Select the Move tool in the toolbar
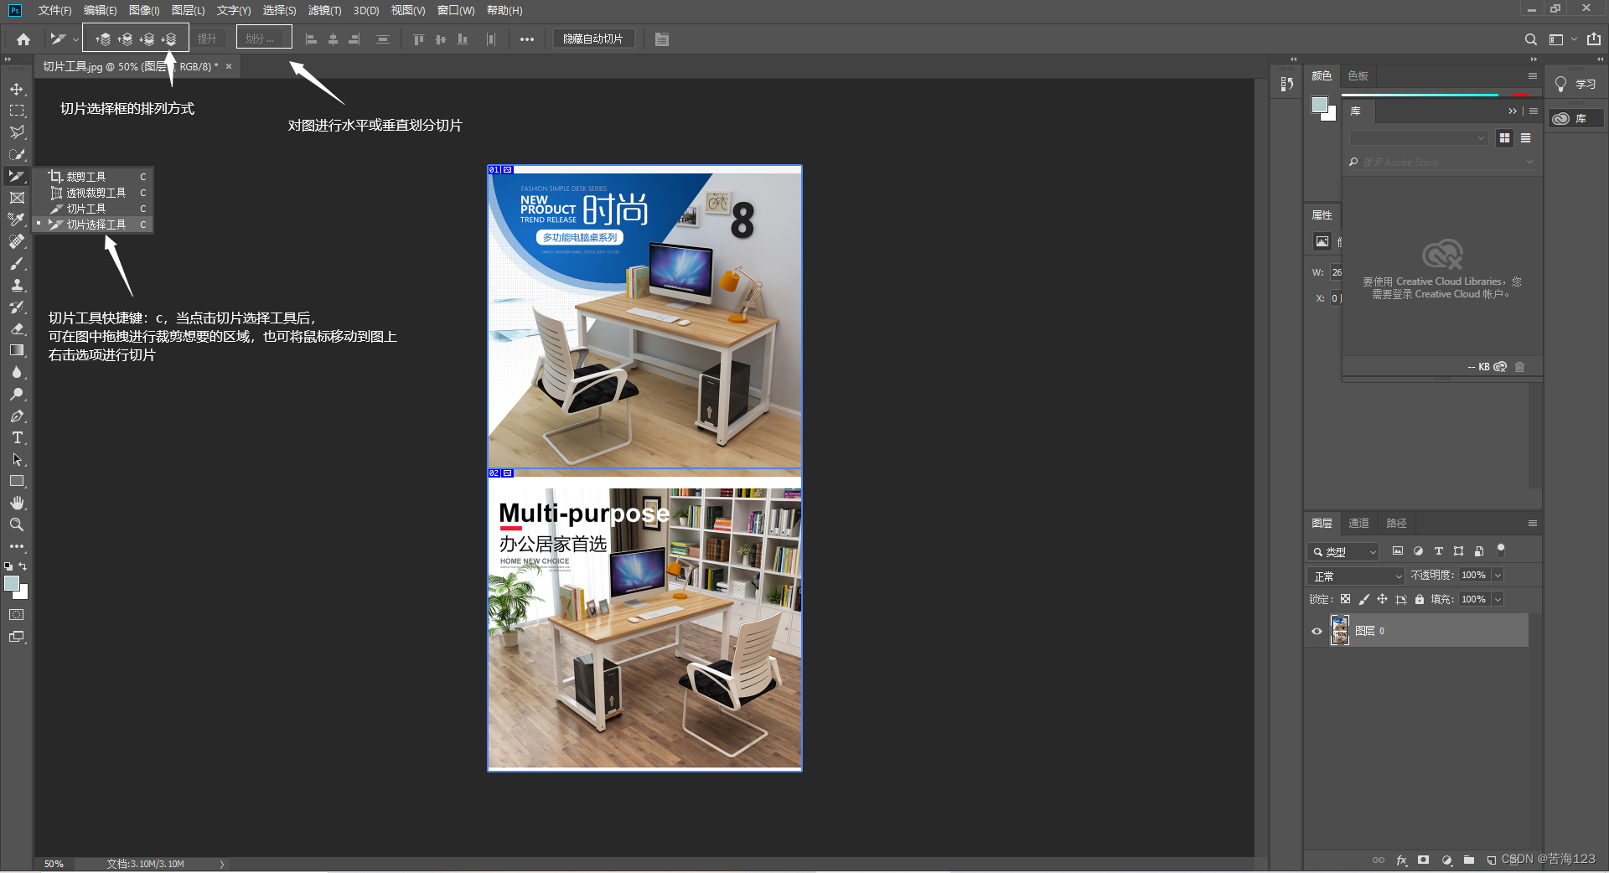The image size is (1609, 873). tap(17, 89)
